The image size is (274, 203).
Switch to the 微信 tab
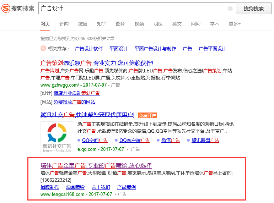83,24
